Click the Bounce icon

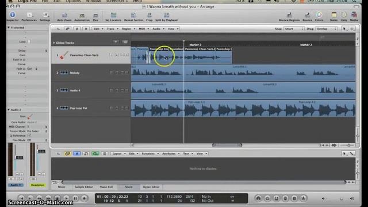tap(307, 15)
